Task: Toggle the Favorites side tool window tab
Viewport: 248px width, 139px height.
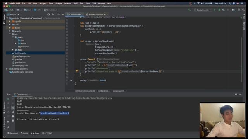Action: pos(4,107)
